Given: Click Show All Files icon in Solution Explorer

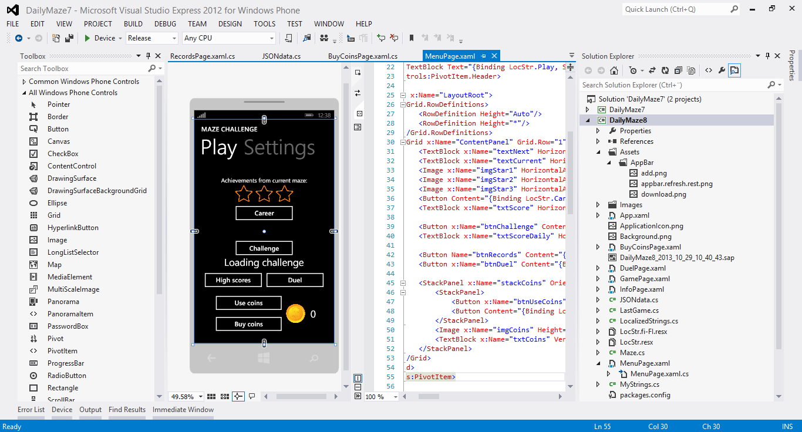Looking at the screenshot, I should coord(691,70).
